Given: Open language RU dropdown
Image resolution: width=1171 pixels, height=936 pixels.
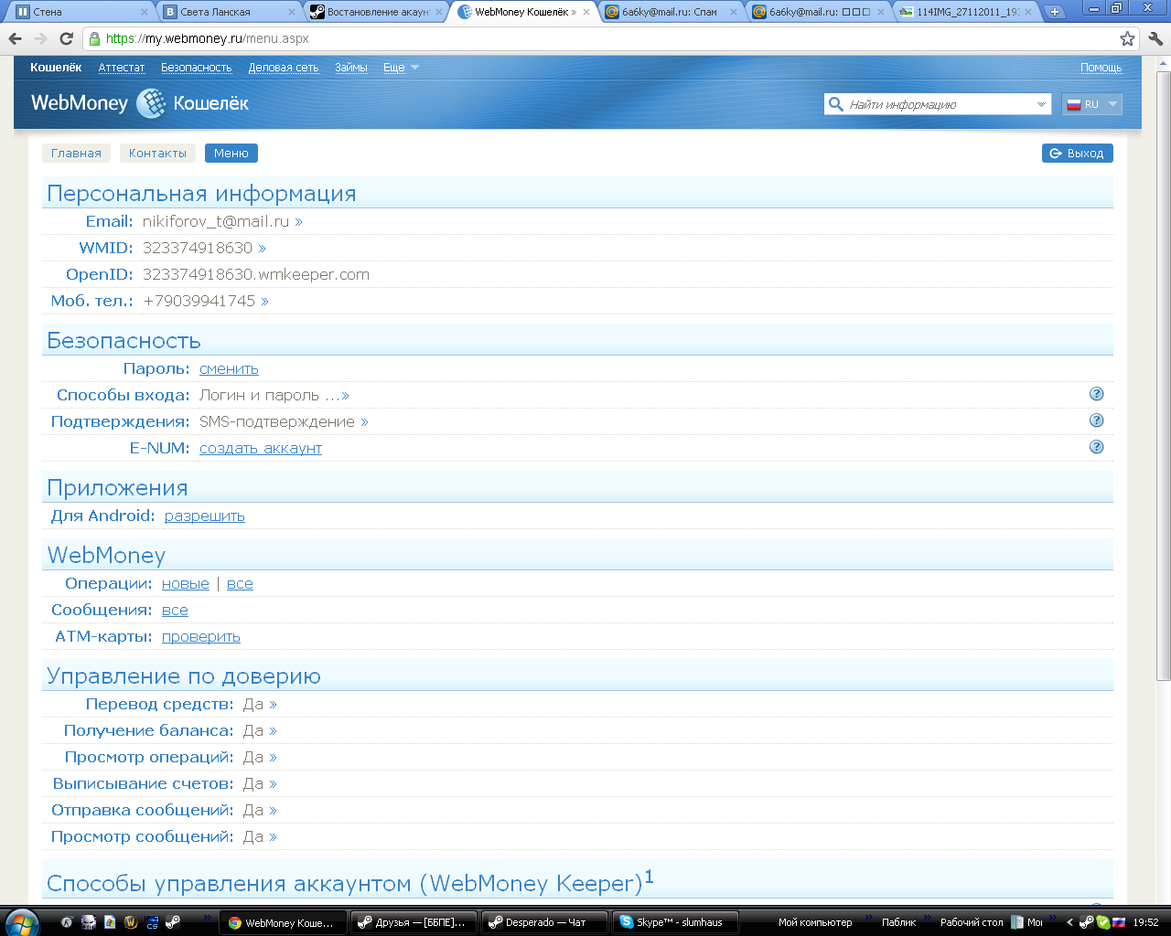Looking at the screenshot, I should [x=1091, y=104].
